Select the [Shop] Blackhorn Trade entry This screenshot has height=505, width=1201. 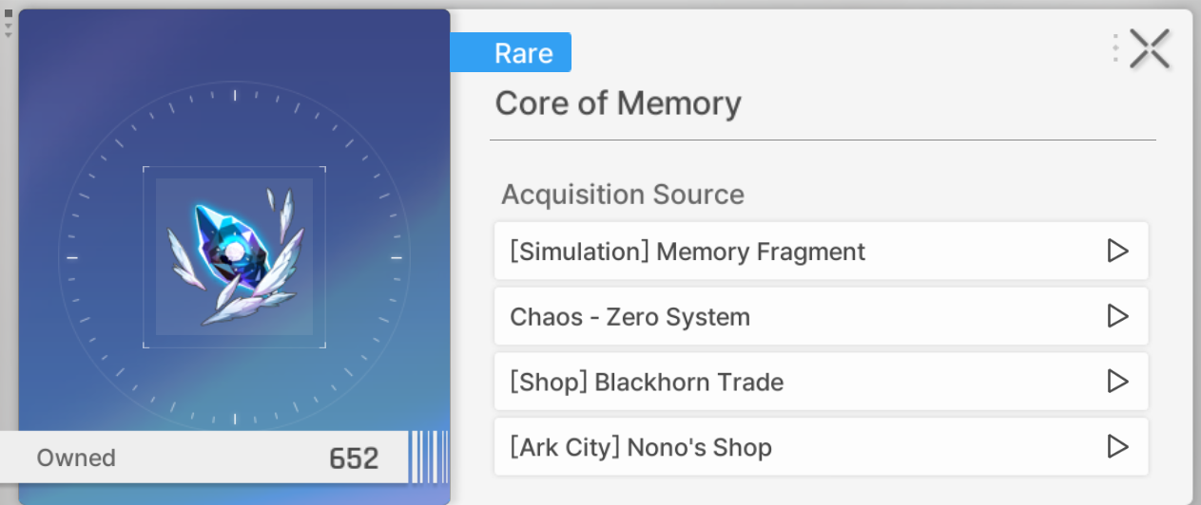821,382
